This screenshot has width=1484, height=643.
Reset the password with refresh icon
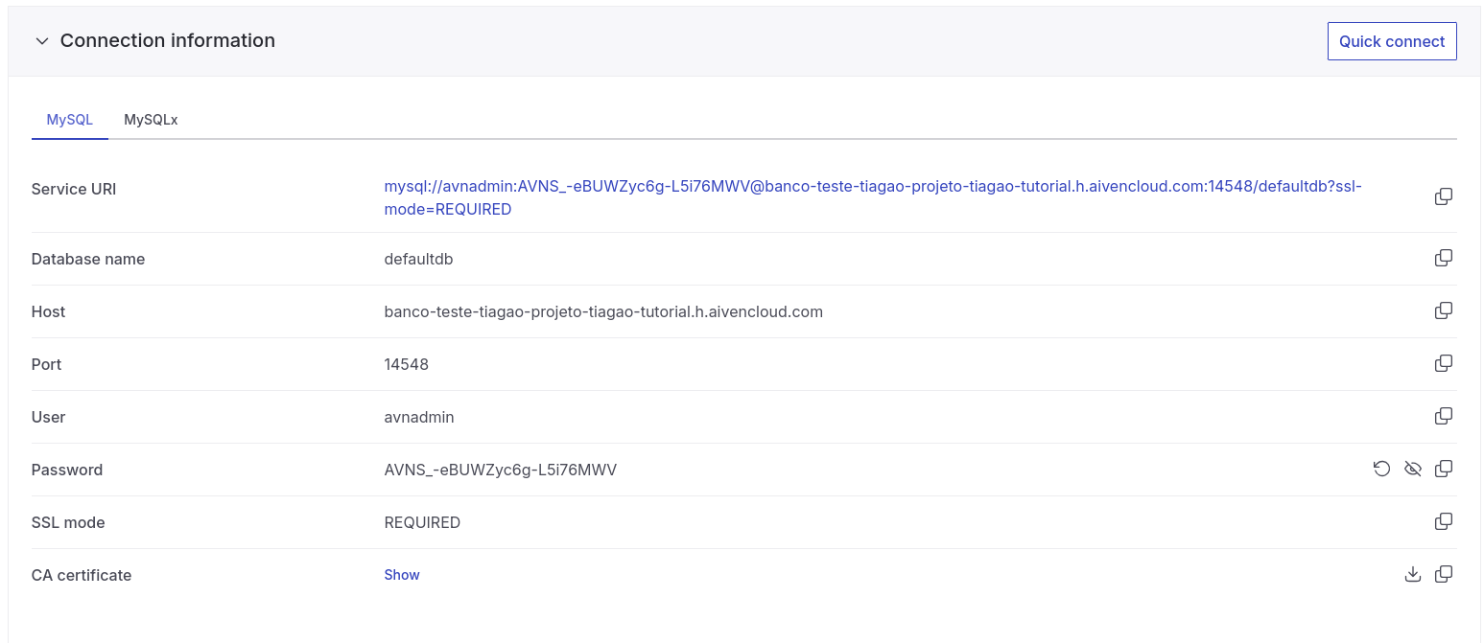1381,470
